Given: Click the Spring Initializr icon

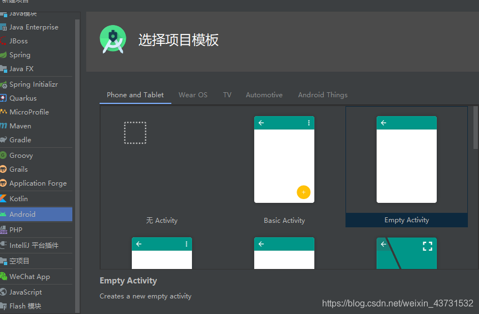Looking at the screenshot, I should coord(3,84).
